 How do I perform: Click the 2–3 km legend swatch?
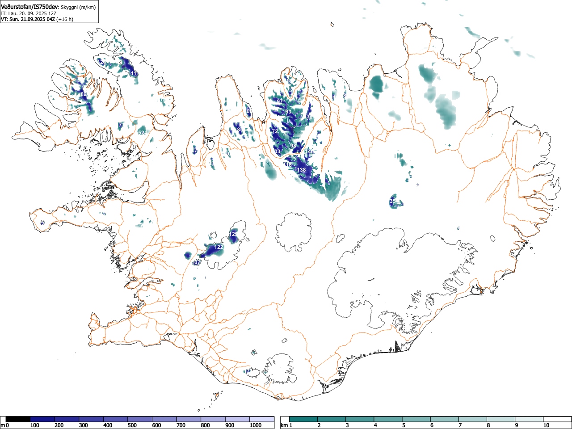[x=332, y=419]
